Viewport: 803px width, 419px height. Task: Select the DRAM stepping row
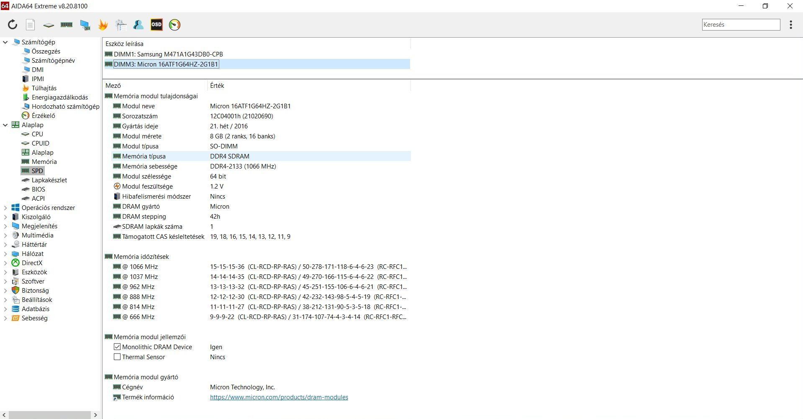[x=261, y=217]
